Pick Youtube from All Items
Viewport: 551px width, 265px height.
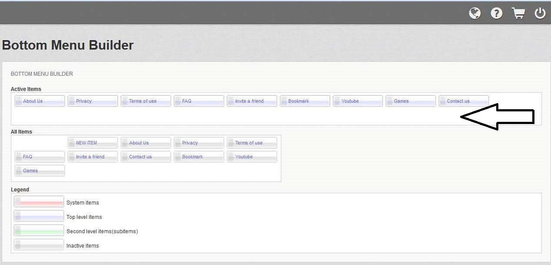coord(252,157)
